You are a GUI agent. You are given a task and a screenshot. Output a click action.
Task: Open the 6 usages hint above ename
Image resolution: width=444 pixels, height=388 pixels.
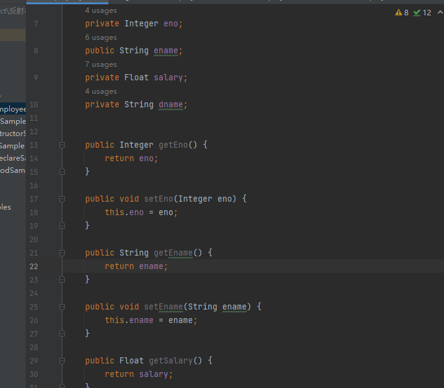tap(100, 37)
